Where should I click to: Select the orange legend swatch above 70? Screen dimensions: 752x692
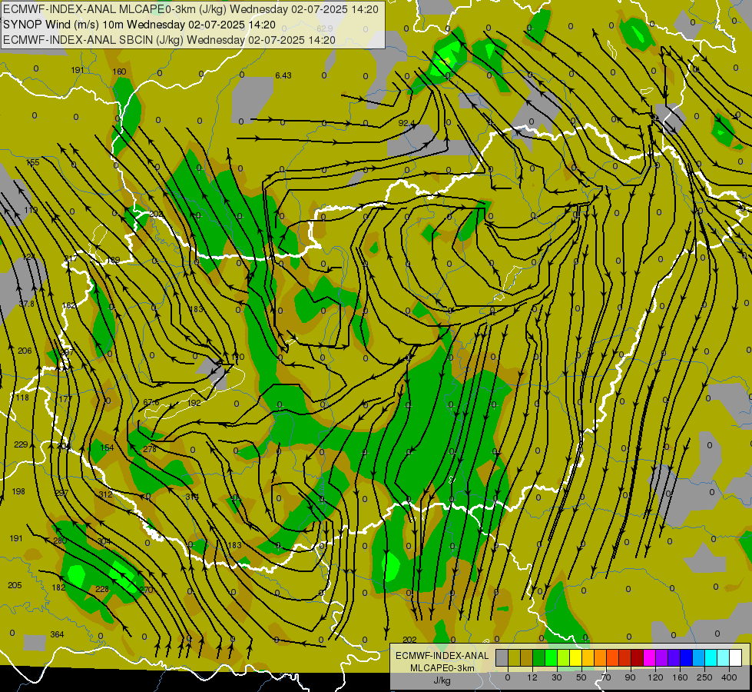click(601, 657)
